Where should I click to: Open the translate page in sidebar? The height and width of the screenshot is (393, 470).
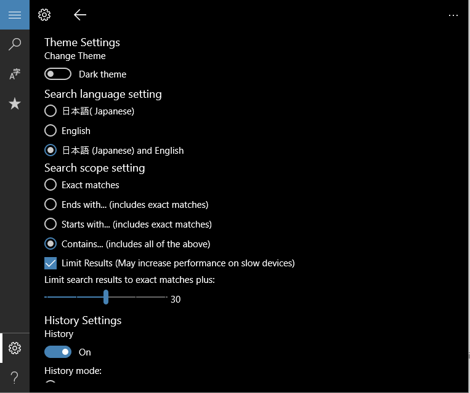(15, 74)
